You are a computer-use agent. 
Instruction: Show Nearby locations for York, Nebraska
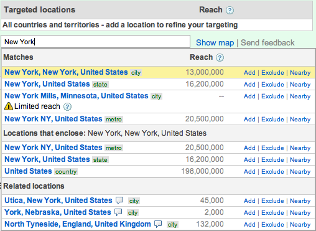300,212
